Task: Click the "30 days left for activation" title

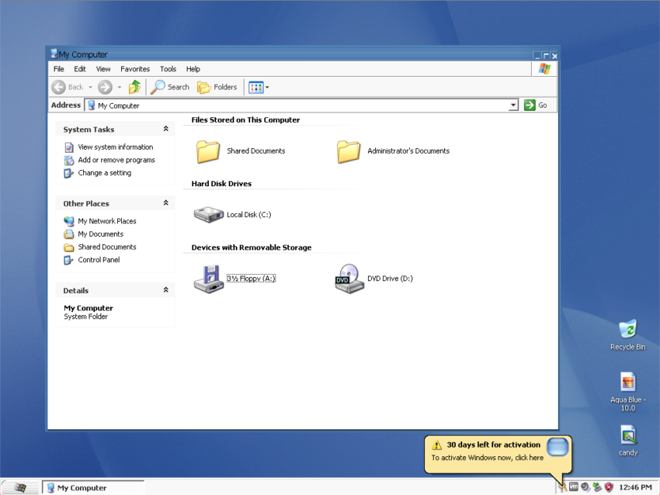Action: pyautogui.click(x=493, y=445)
